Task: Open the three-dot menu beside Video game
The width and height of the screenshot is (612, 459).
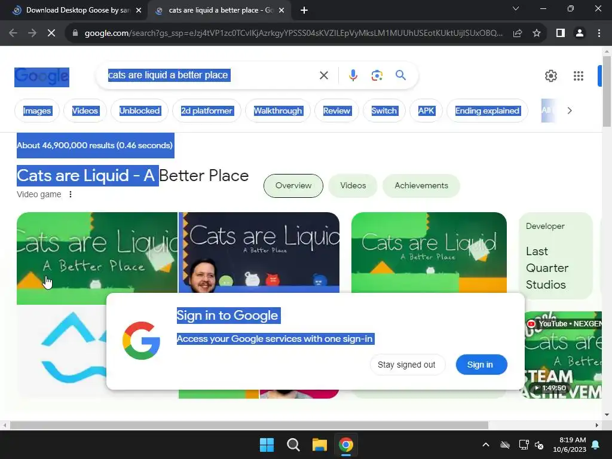Action: point(71,194)
